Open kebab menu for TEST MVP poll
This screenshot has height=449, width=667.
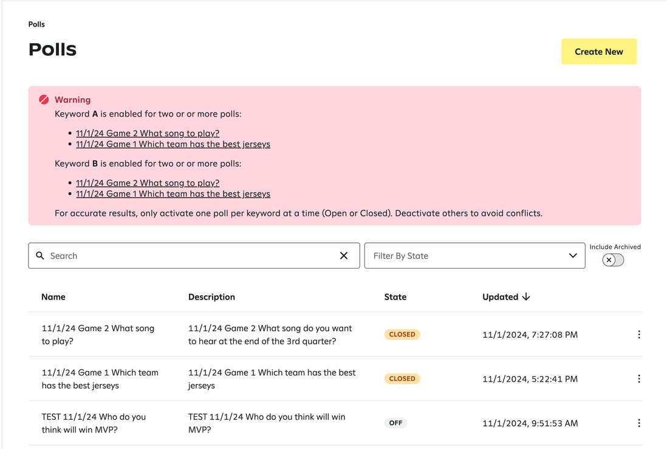[x=638, y=423]
